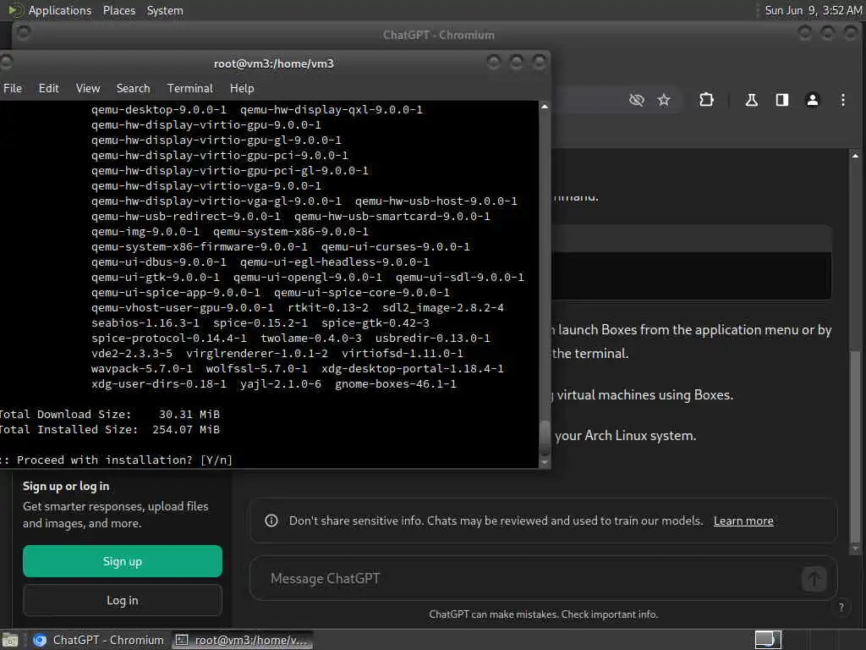866x650 pixels.
Task: Click the workspace switcher in bottom panel
Action: 768,640
